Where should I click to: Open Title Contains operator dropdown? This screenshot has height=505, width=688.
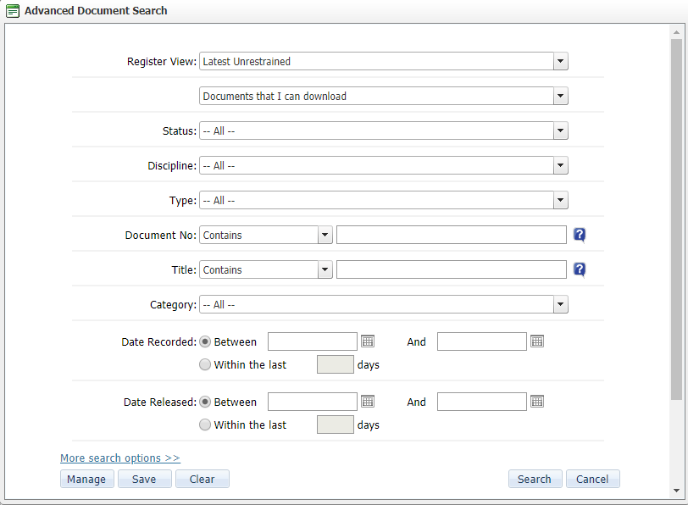pos(266,269)
